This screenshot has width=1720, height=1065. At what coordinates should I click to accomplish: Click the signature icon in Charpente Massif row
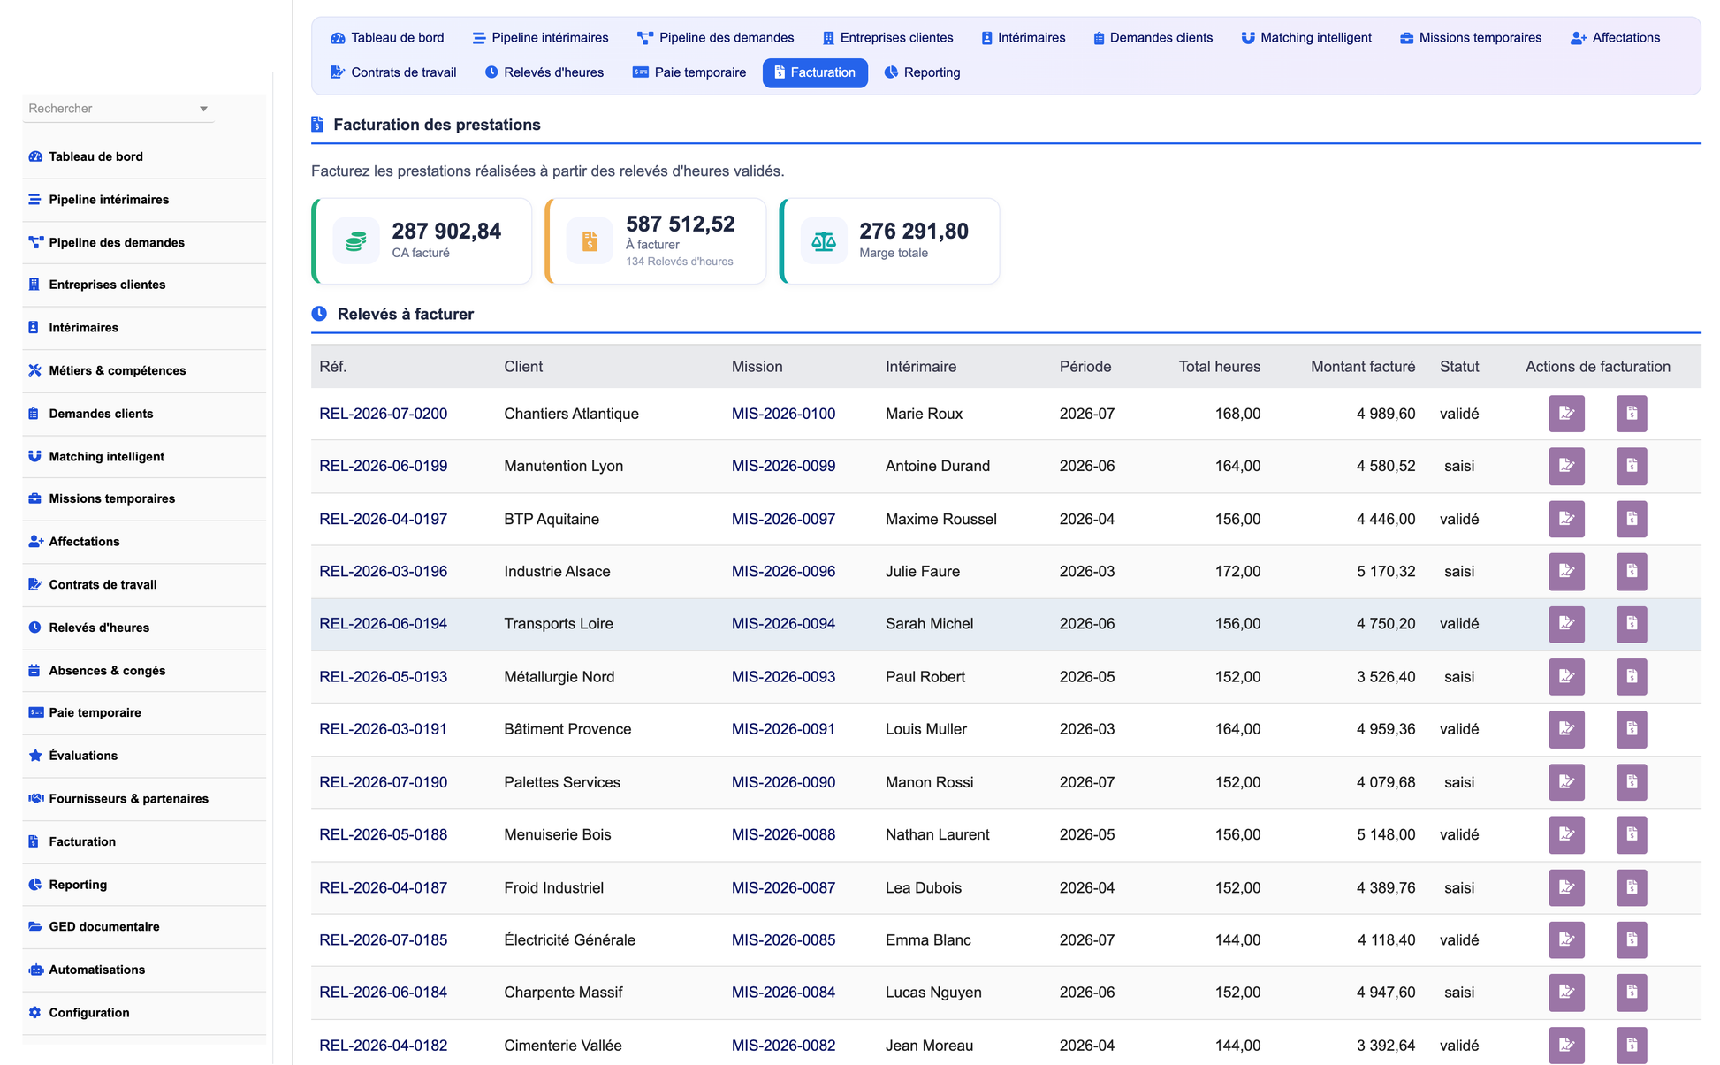pos(1566,993)
